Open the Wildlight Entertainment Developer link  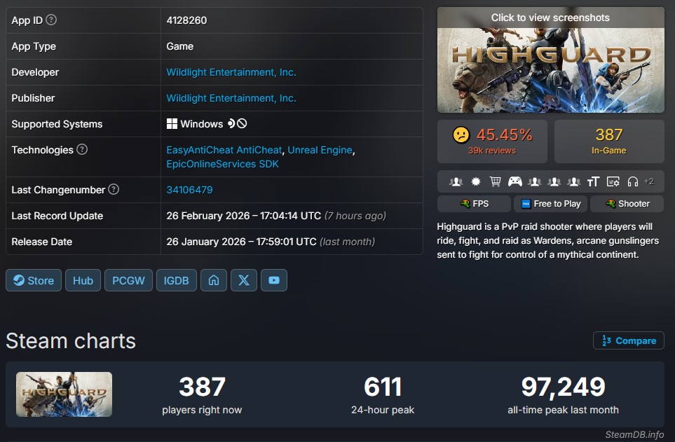231,72
